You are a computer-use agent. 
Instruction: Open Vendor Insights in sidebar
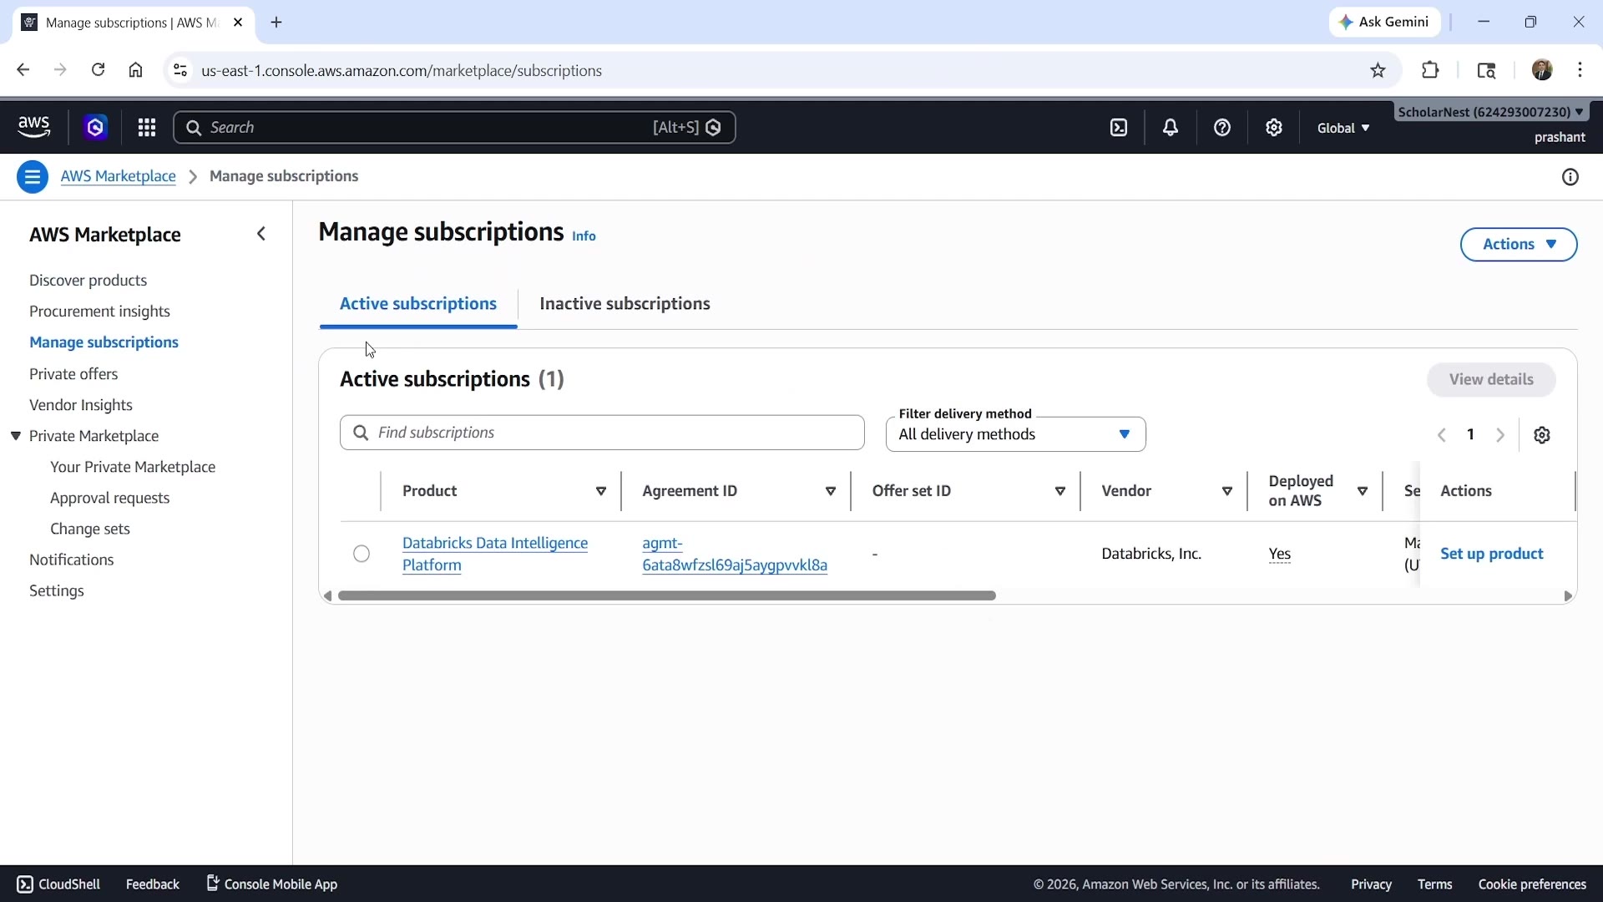[81, 405]
